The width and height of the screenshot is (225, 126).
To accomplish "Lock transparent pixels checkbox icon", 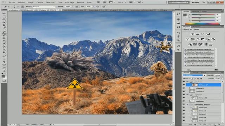I will coord(192,78).
